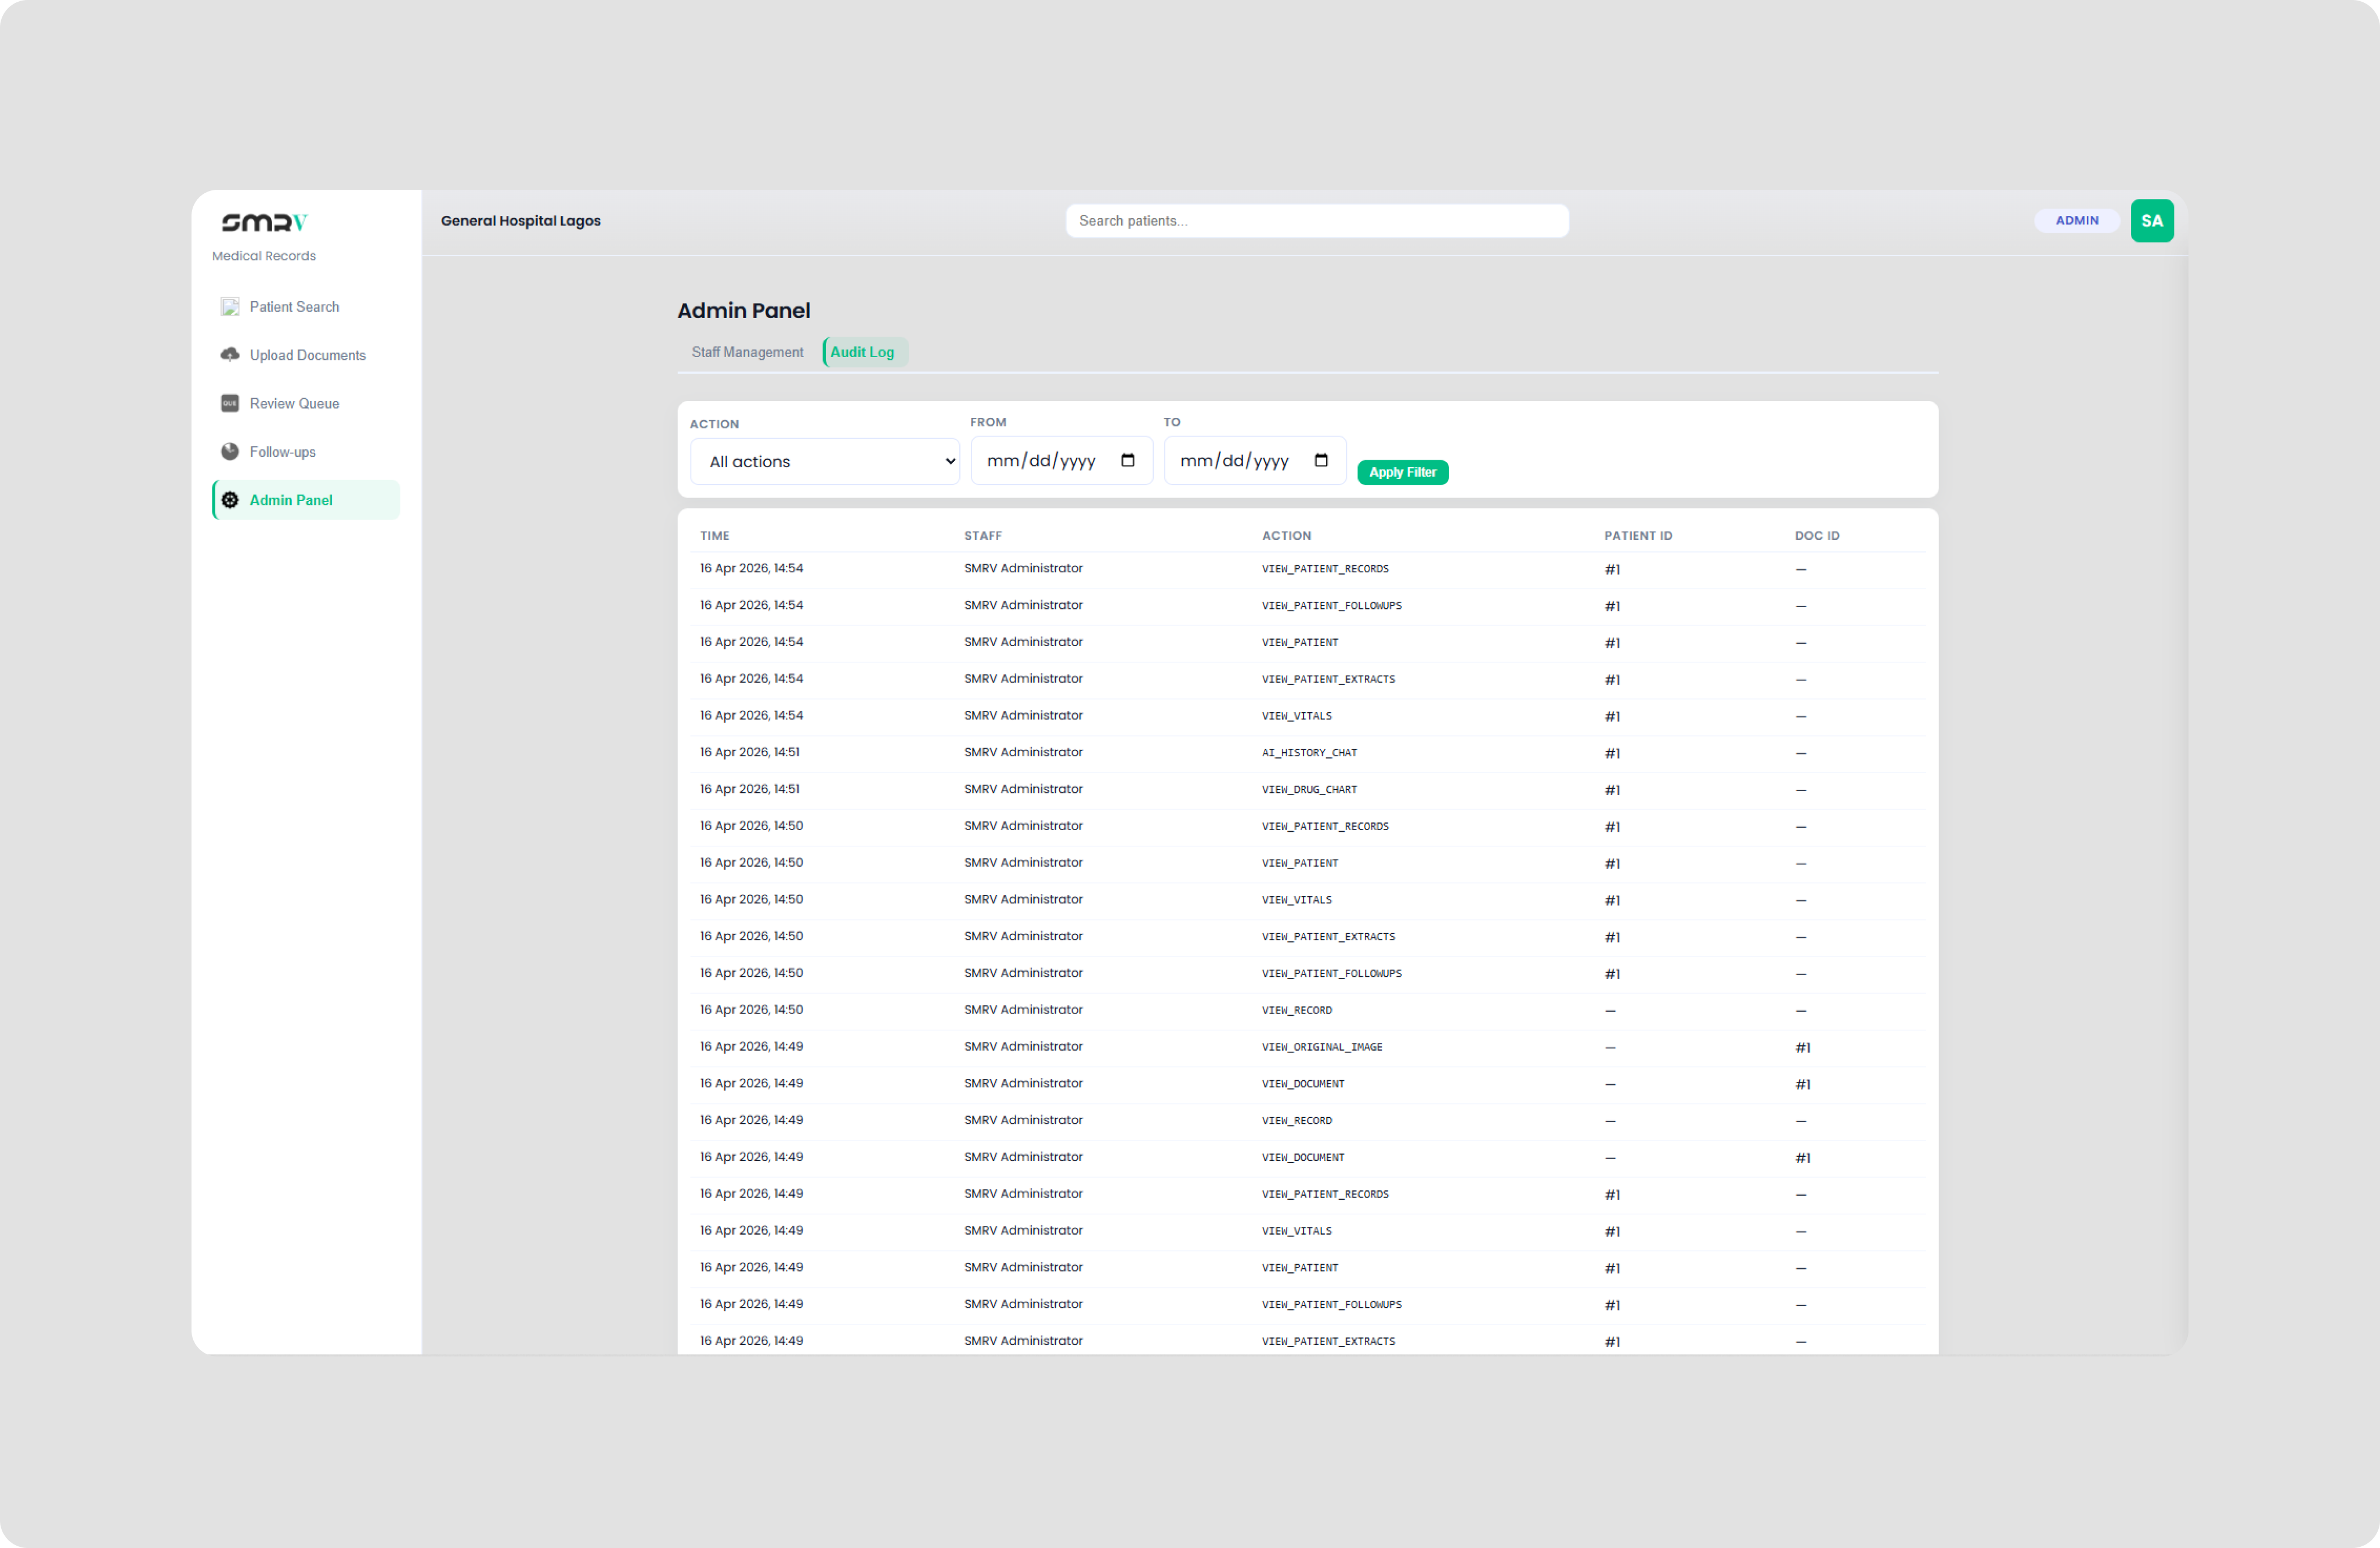Expand the All actions dropdown

pyautogui.click(x=825, y=462)
